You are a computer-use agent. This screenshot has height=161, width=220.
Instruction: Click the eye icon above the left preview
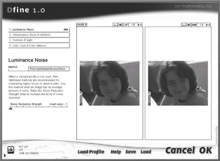(x=120, y=25)
